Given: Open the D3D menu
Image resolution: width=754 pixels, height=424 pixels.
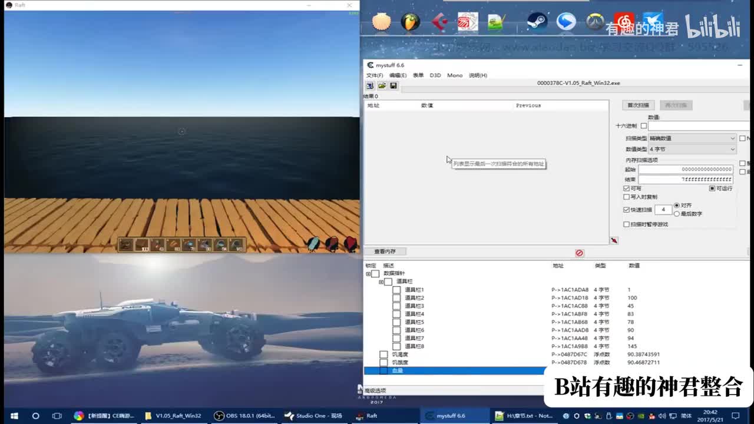Looking at the screenshot, I should tap(435, 75).
